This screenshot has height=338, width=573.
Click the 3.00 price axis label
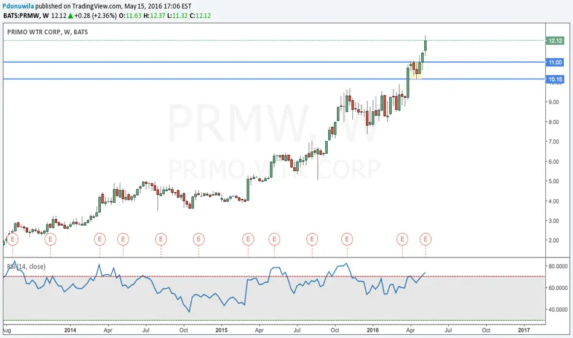(x=553, y=221)
